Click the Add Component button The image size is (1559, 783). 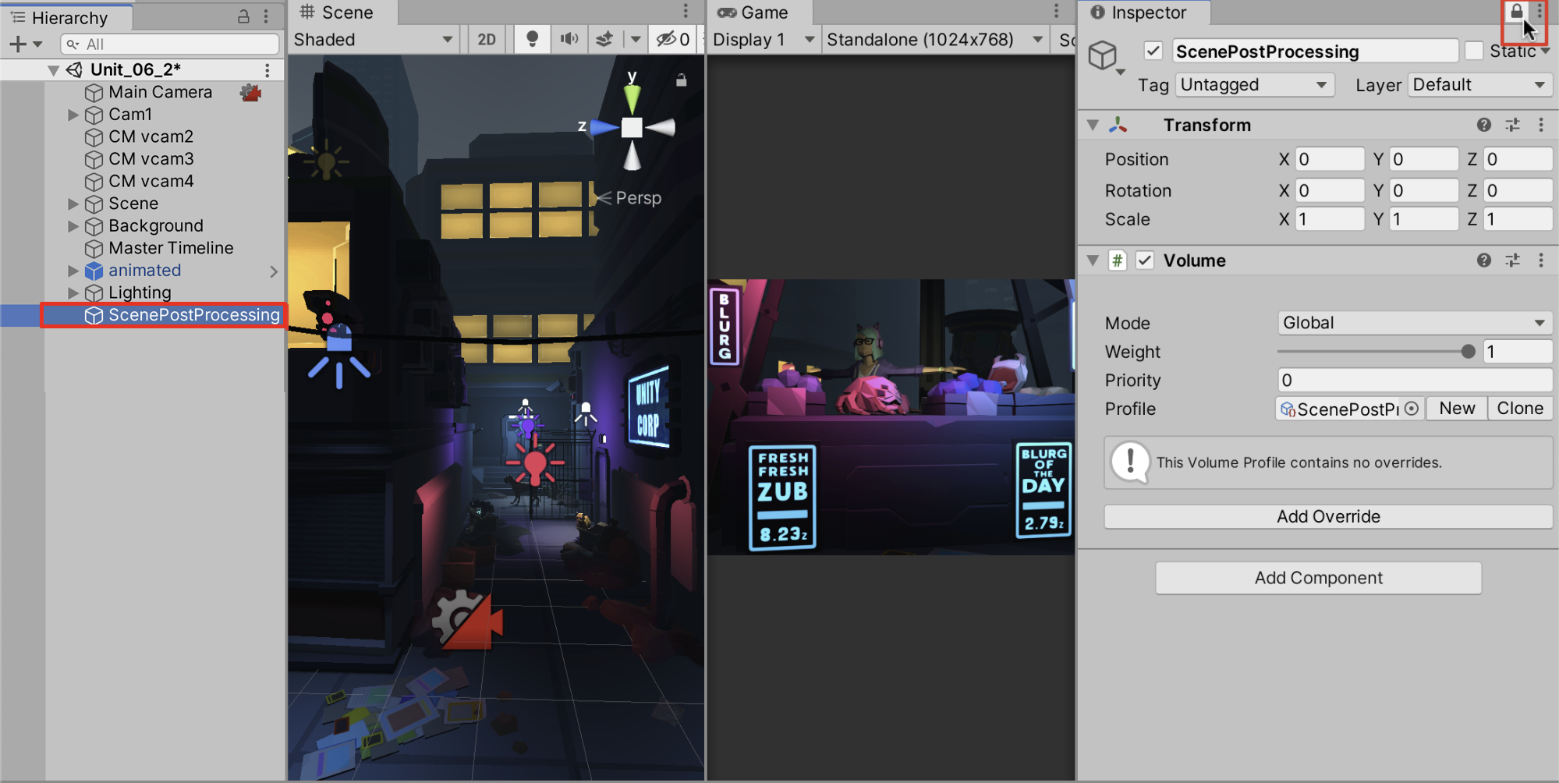(1318, 578)
